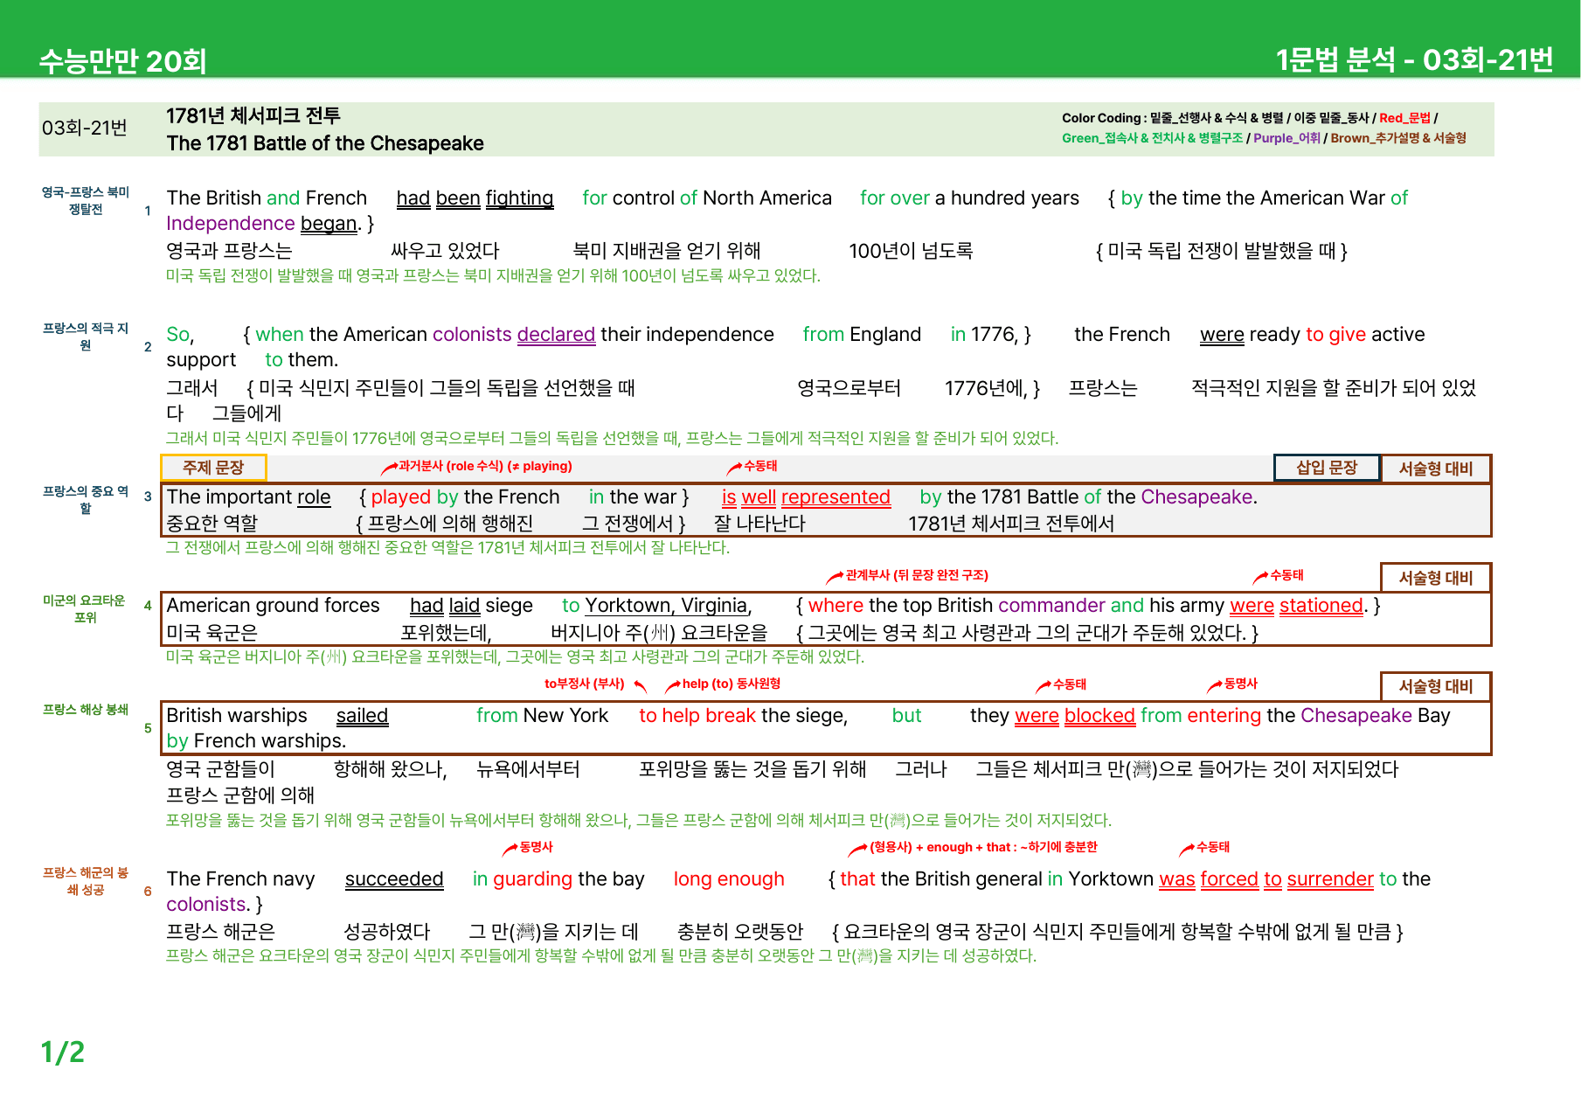Click the grammar note 'to부정사 (부사)'
1581x1118 pixels.
[584, 684]
